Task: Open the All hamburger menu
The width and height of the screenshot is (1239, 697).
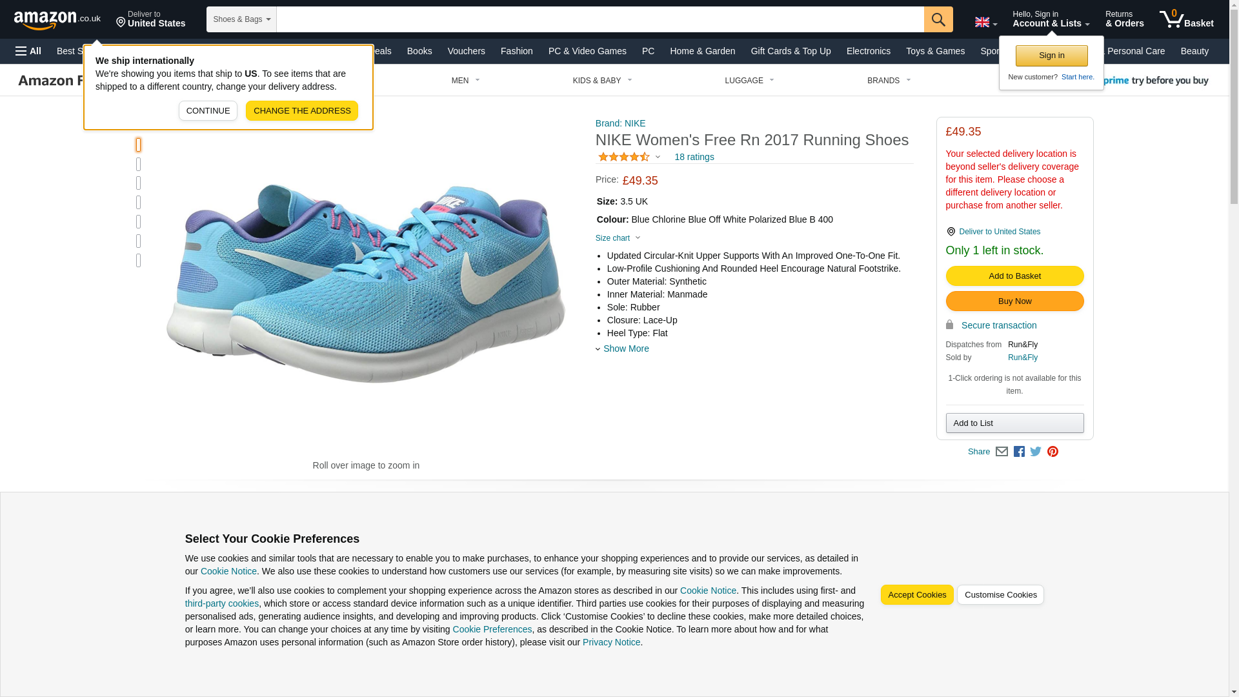Action: point(28,51)
